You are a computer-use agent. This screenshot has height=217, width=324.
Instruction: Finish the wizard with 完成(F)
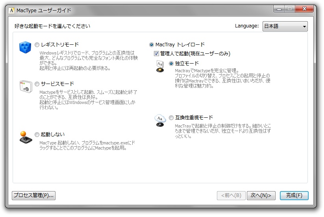click(x=294, y=195)
